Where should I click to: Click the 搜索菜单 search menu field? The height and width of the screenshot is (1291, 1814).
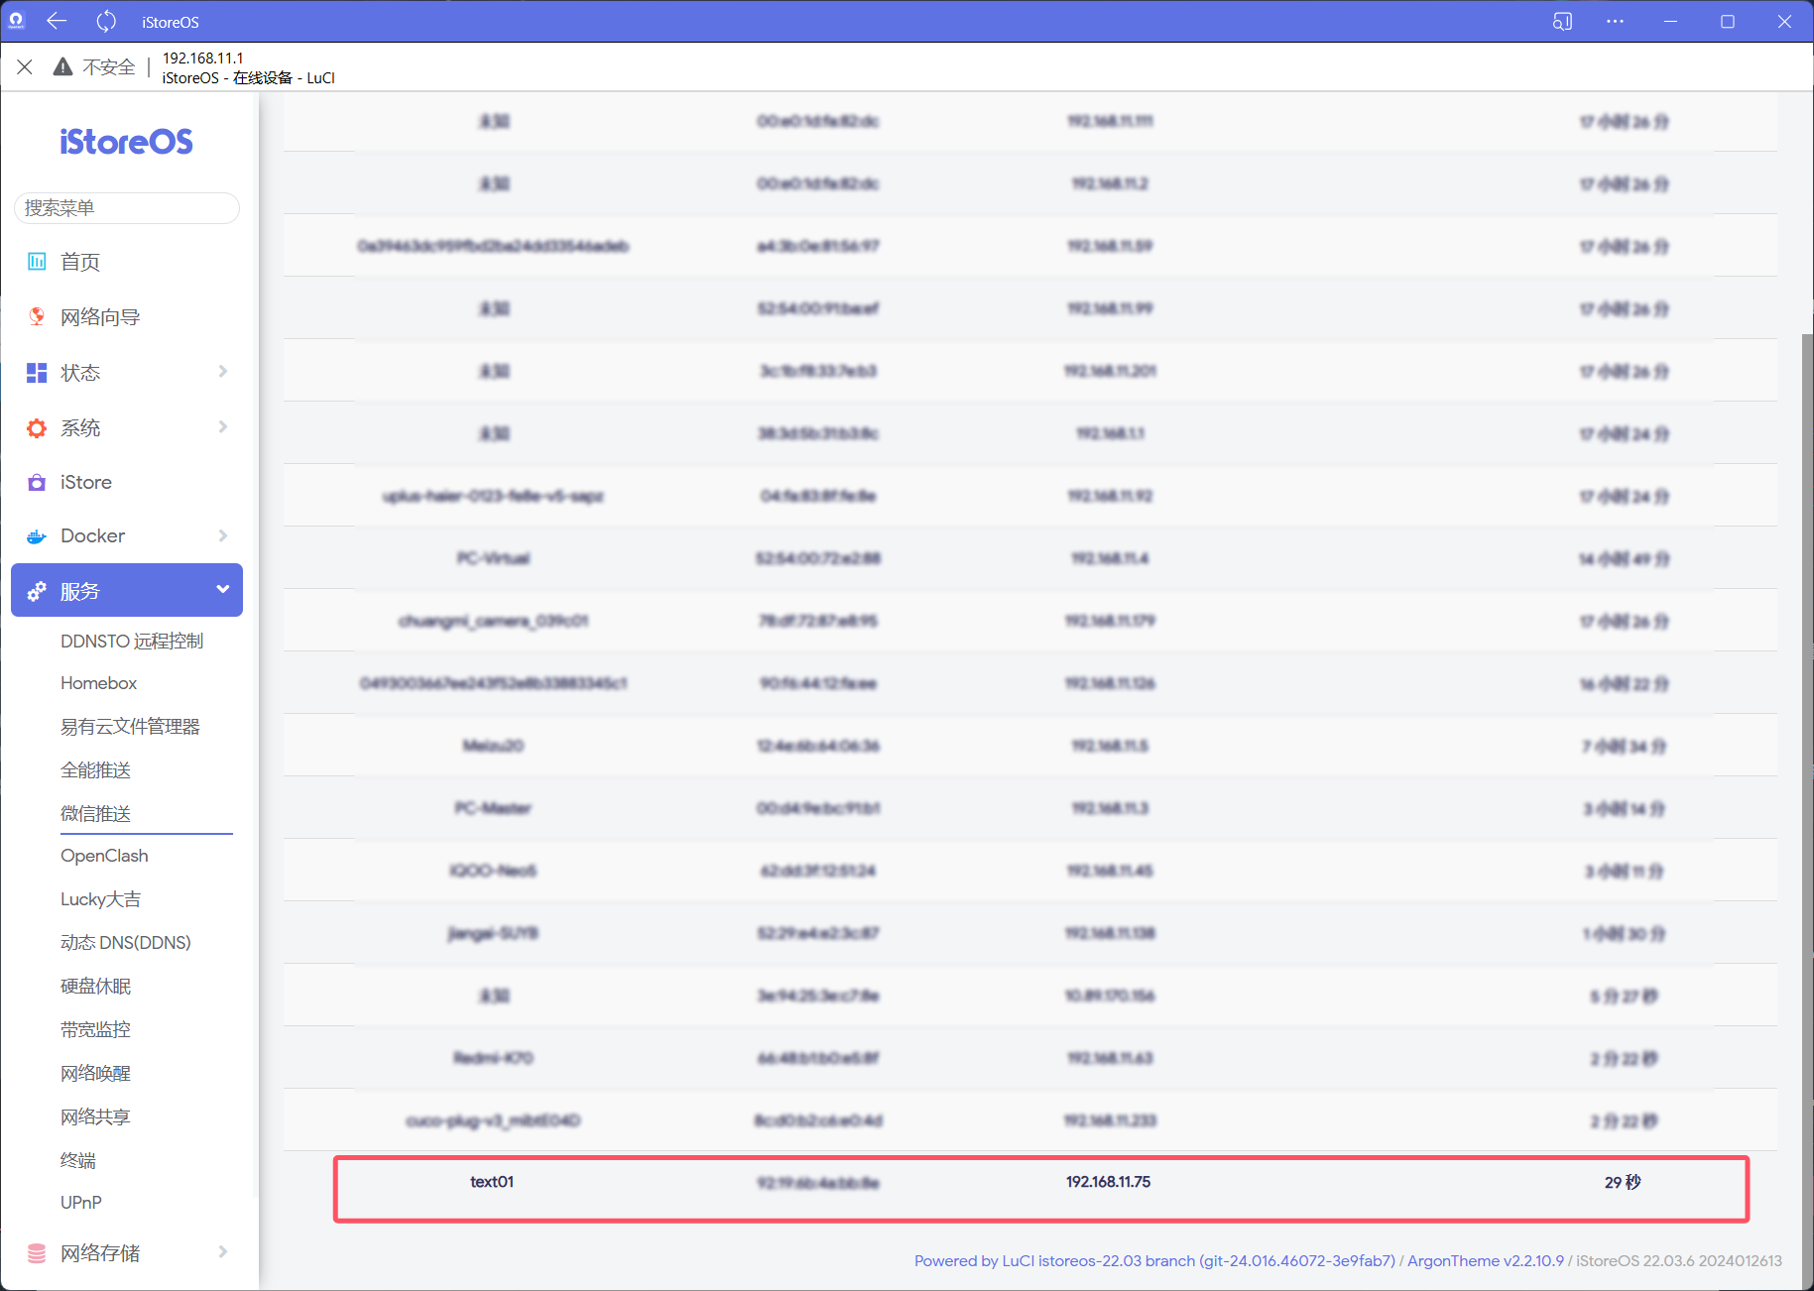[127, 208]
